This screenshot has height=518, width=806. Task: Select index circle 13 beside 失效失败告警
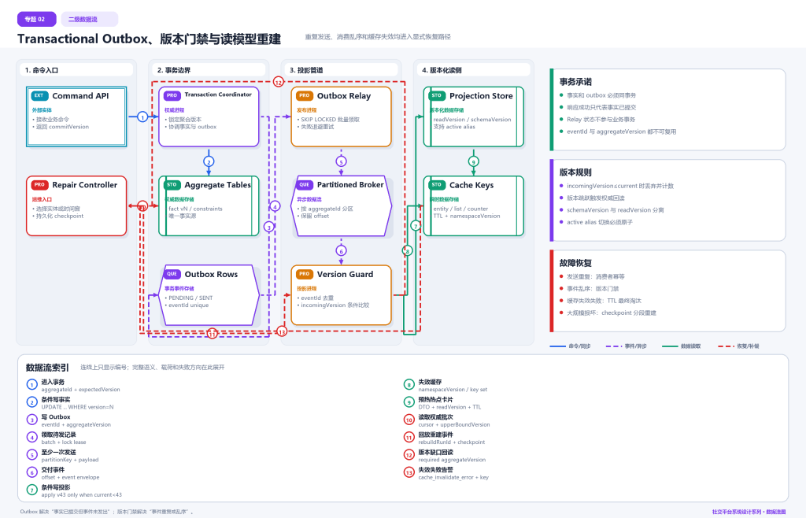click(x=409, y=472)
